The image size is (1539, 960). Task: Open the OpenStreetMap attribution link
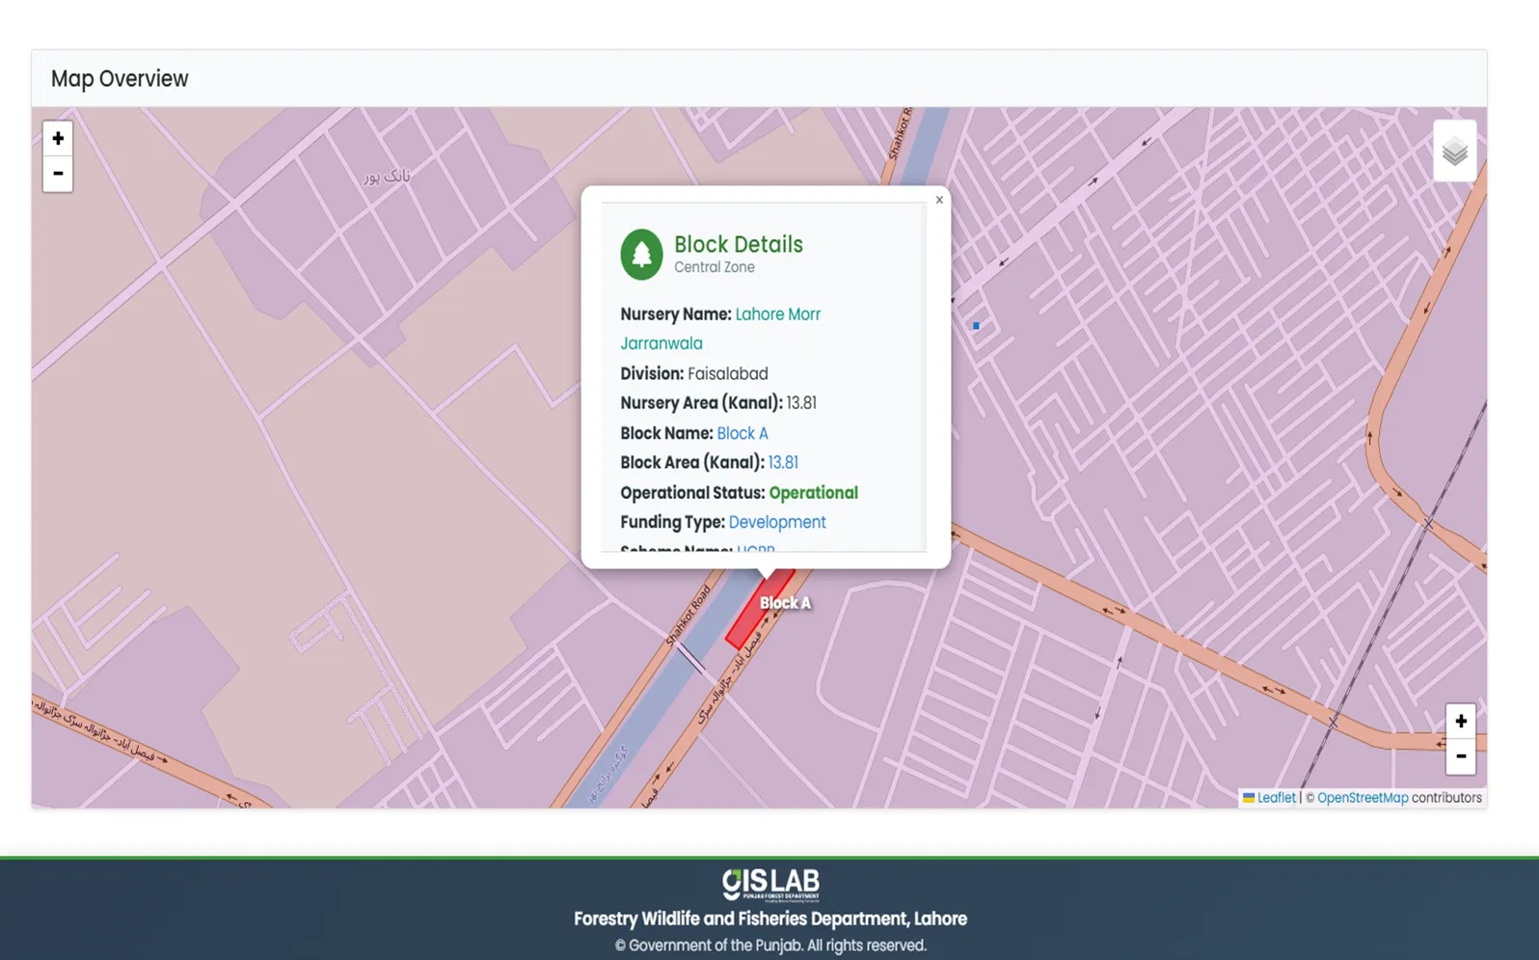click(1362, 798)
